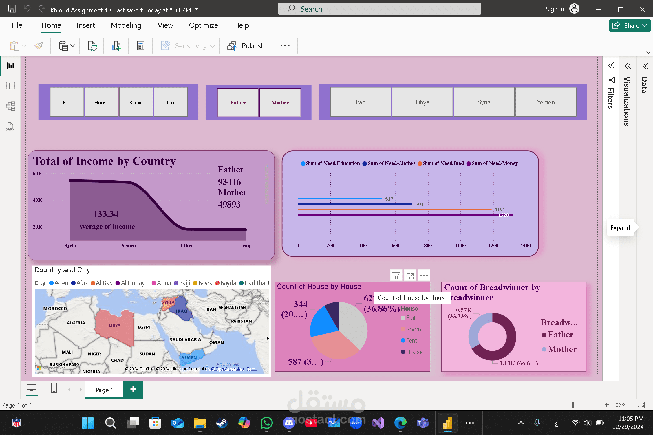This screenshot has height=435, width=653.
Task: Open file name dropdown in title bar
Action: point(197,9)
